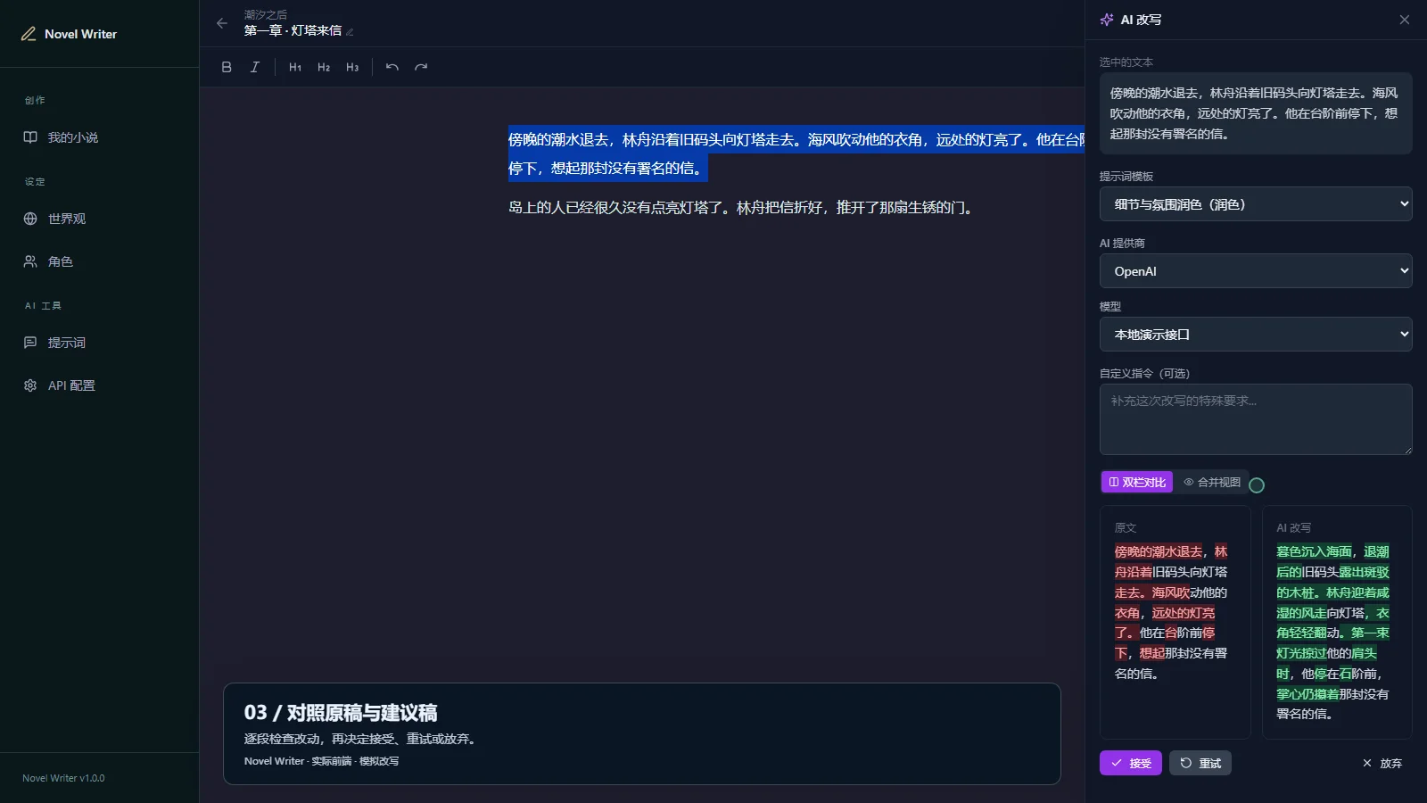Apply H2 heading style
The width and height of the screenshot is (1427, 803).
324,67
